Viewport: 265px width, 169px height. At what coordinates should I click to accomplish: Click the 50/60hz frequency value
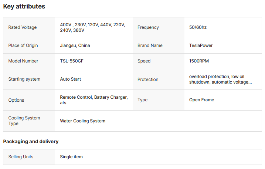198,27
